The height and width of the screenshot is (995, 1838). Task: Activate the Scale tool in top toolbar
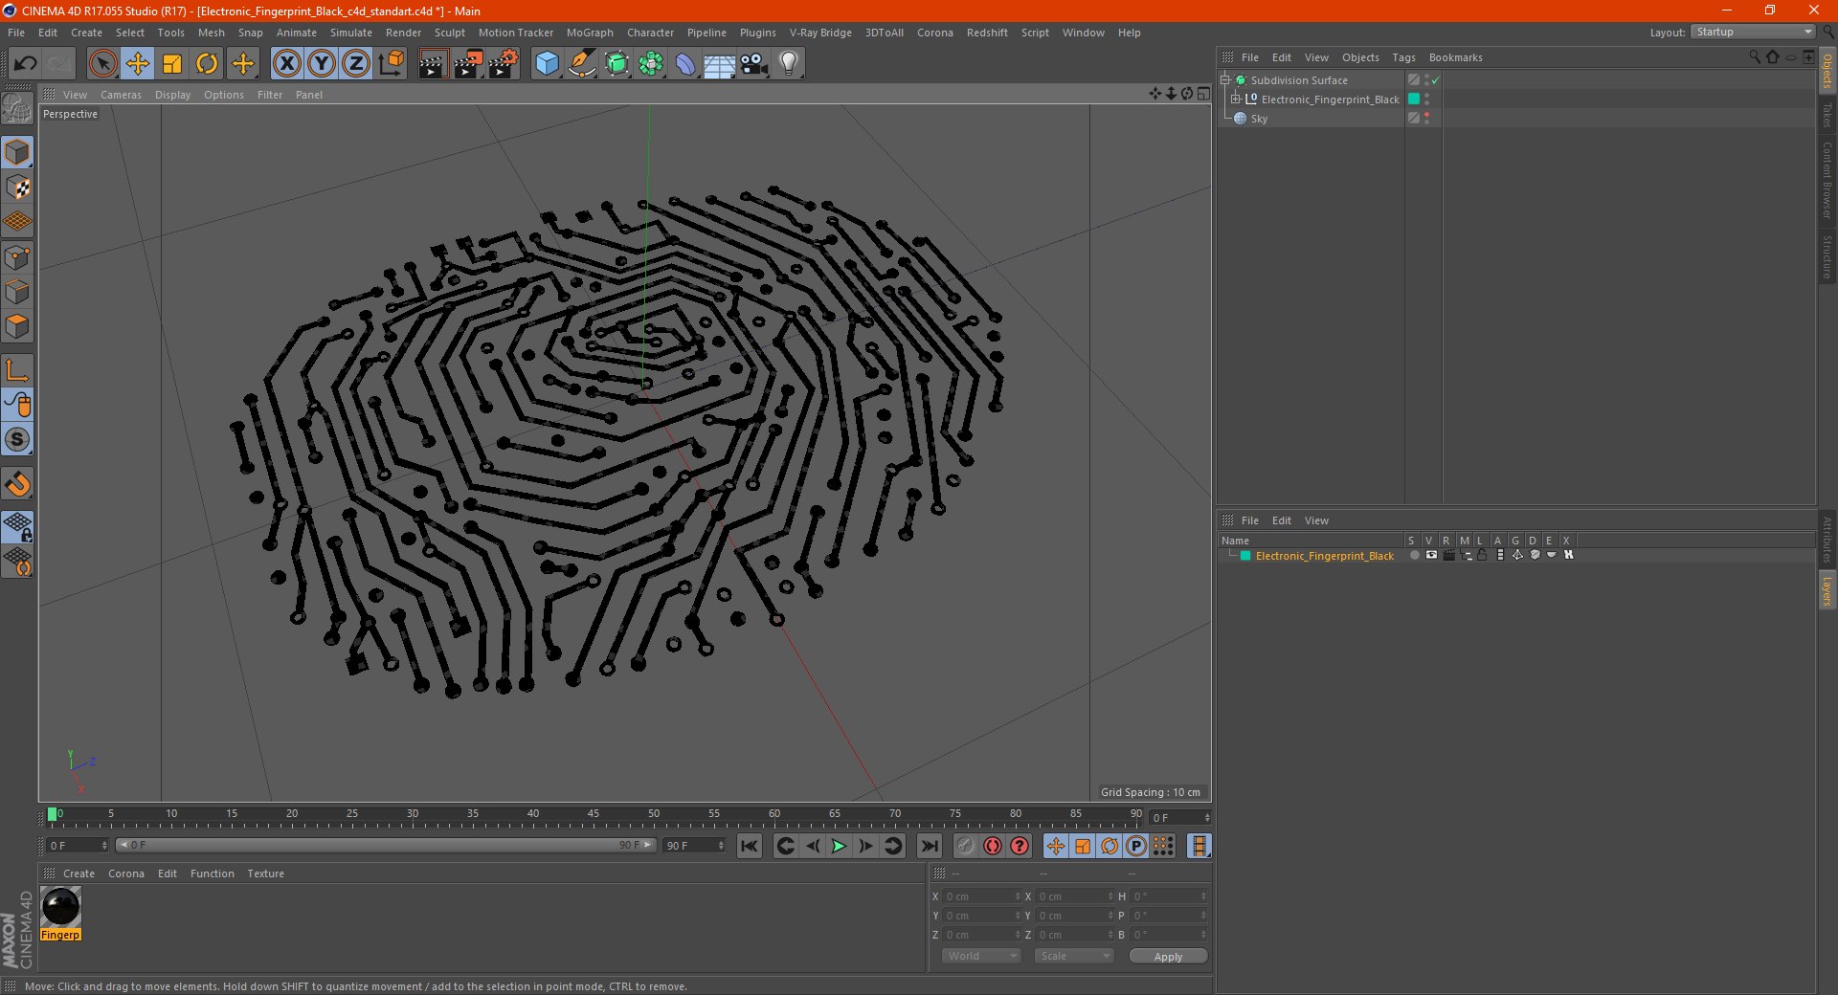point(172,64)
